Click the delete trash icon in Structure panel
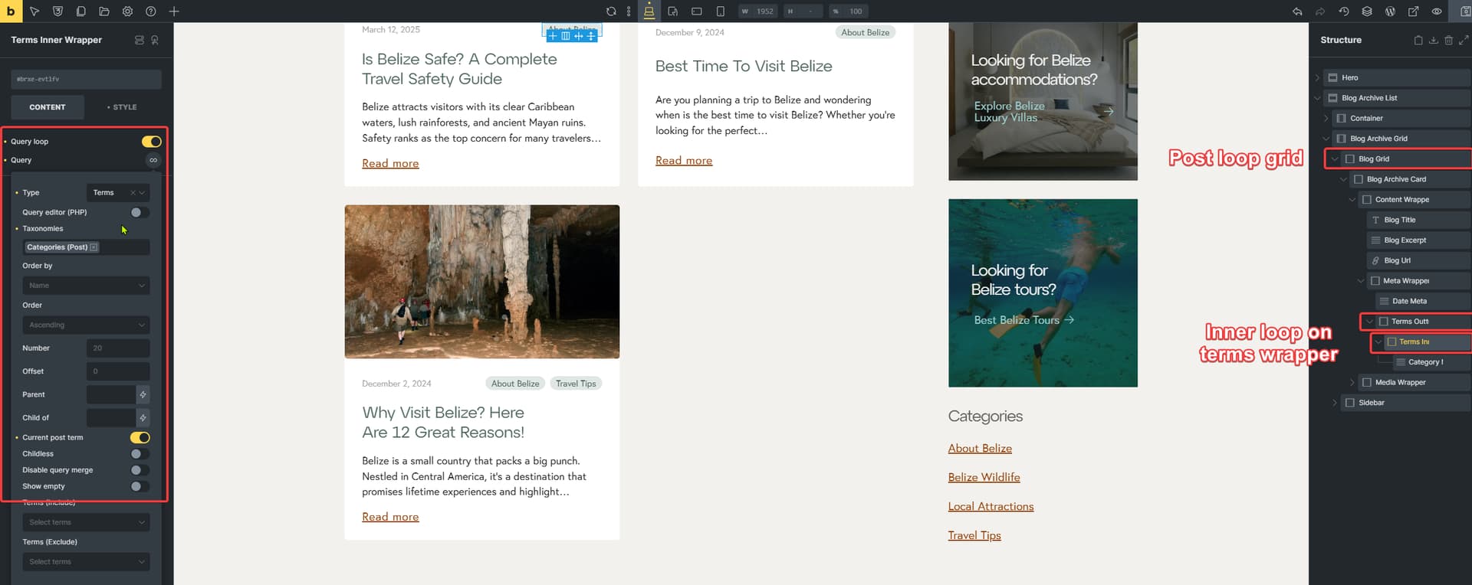The image size is (1472, 585). pos(1448,40)
